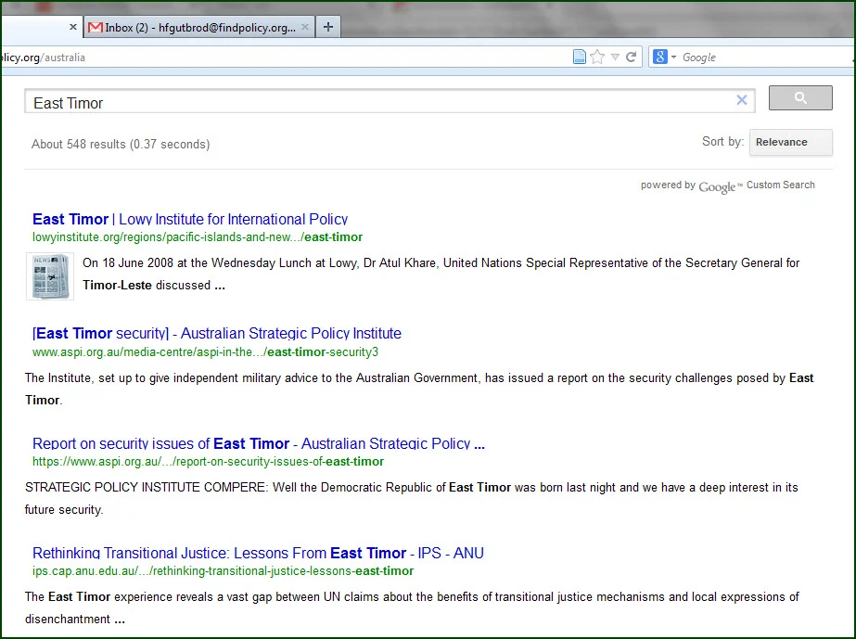856x639 pixels.
Task: Open East Timor Lowy Institute result link
Action: (190, 219)
